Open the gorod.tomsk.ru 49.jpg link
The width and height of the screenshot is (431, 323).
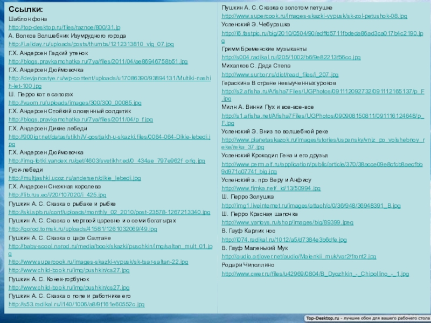(83, 229)
